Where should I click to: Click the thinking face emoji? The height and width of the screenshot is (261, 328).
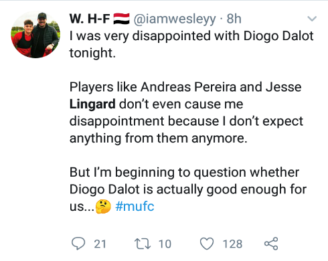point(103,206)
